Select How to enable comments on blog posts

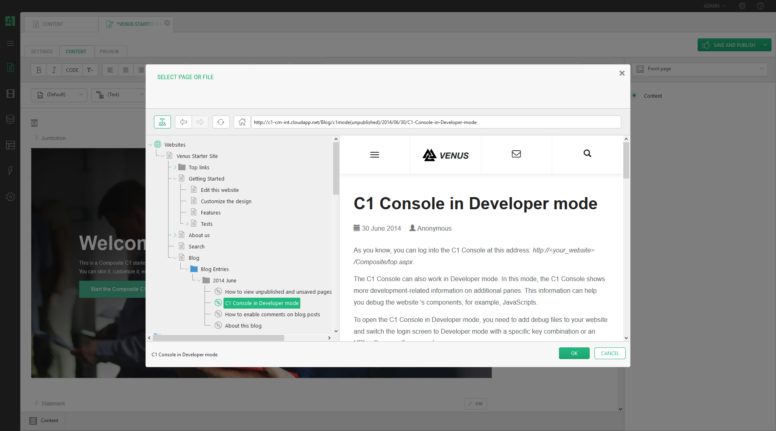click(x=272, y=314)
